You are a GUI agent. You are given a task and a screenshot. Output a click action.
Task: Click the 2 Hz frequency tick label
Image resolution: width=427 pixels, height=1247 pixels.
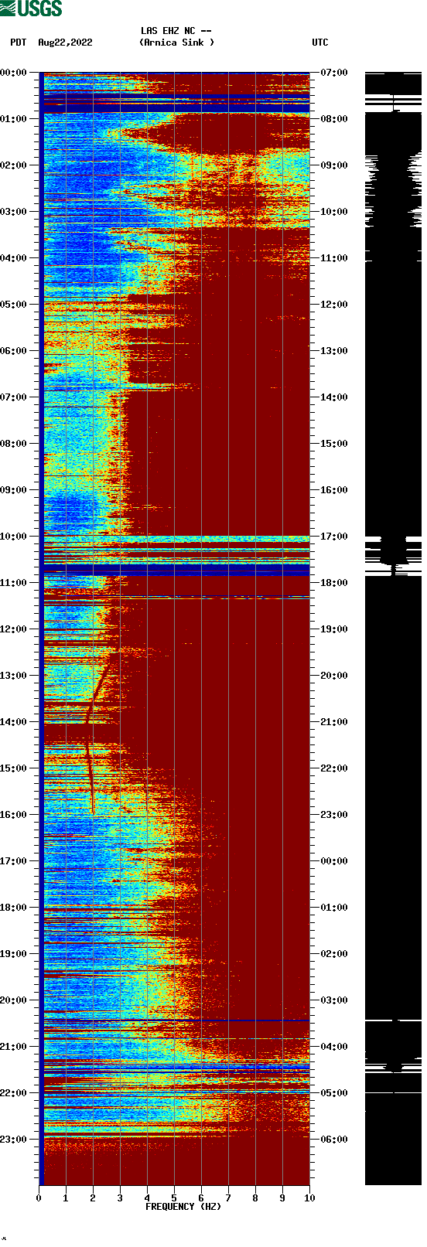click(x=93, y=1198)
